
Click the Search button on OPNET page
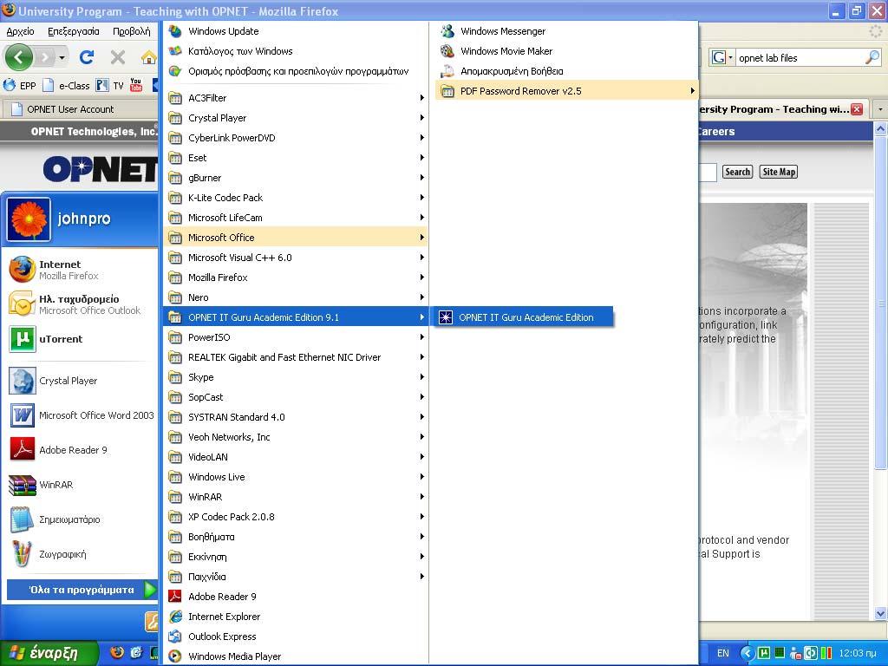coord(737,172)
